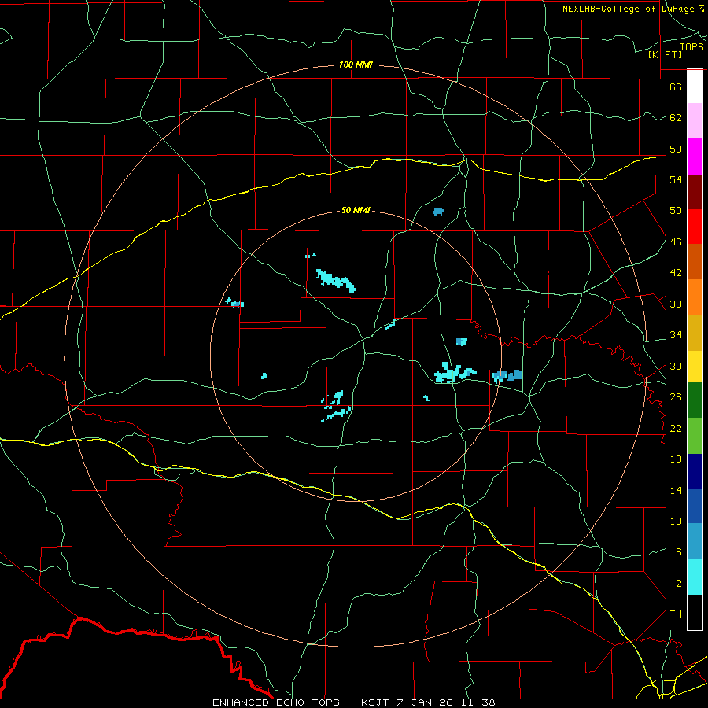Click the blue echo cell outside the 50 NMI ring
This screenshot has width=708, height=708.
tap(438, 212)
